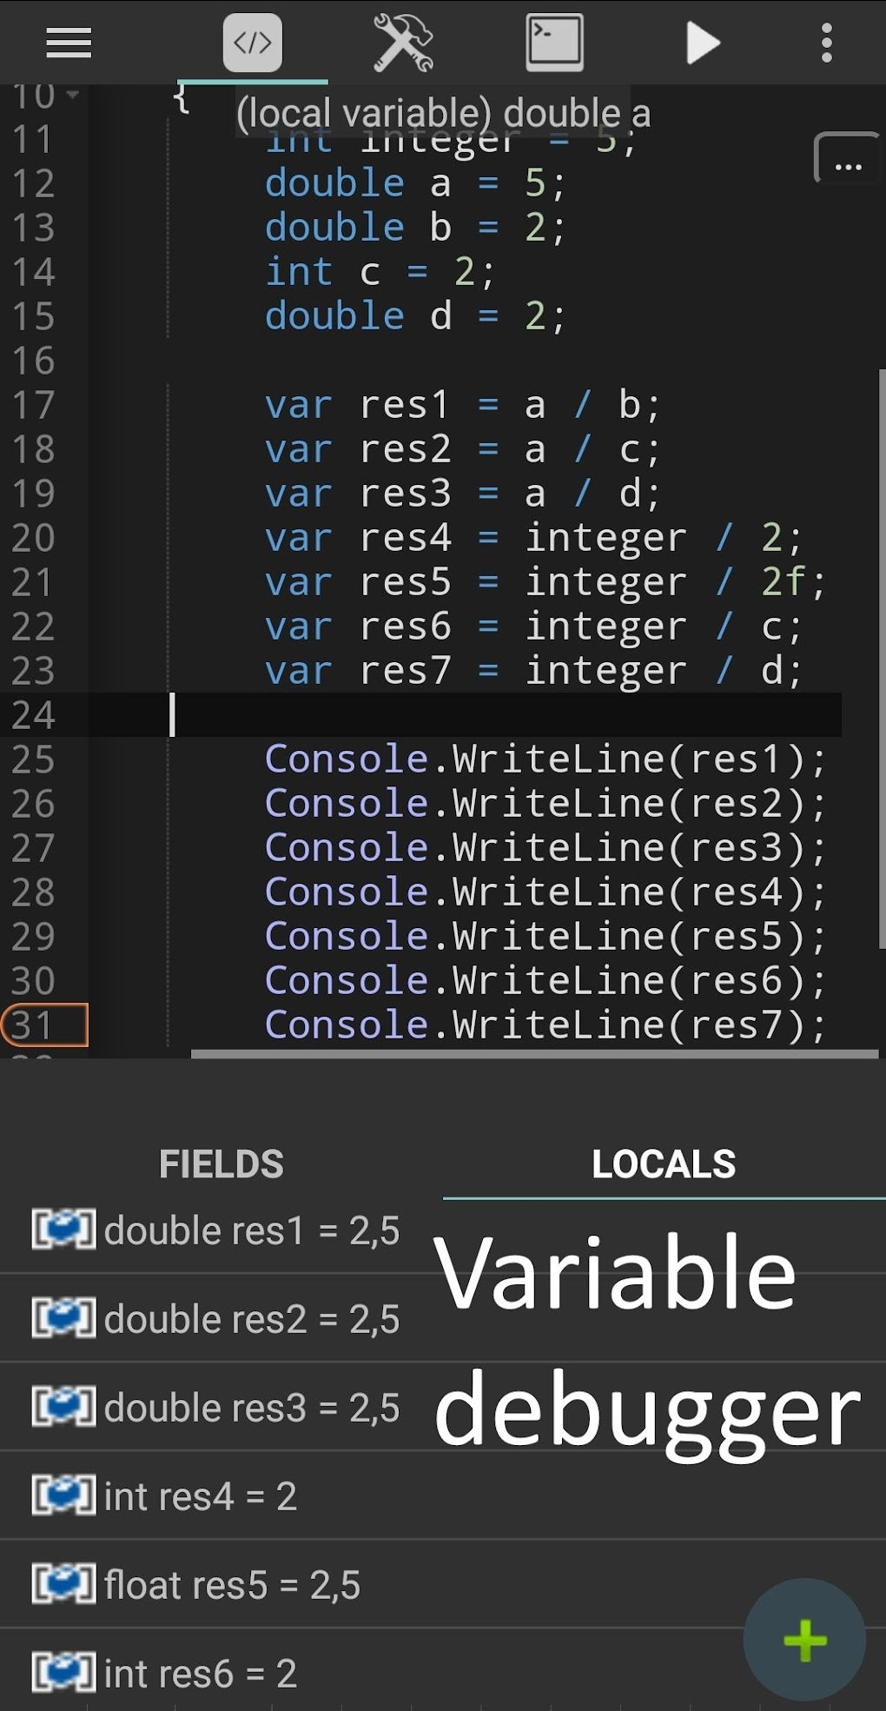Image resolution: width=886 pixels, height=1711 pixels.
Task: Open the navigation drawer menu
Action: (69, 43)
